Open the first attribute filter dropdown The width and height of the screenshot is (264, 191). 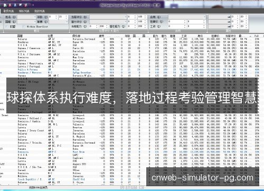pos(220,17)
